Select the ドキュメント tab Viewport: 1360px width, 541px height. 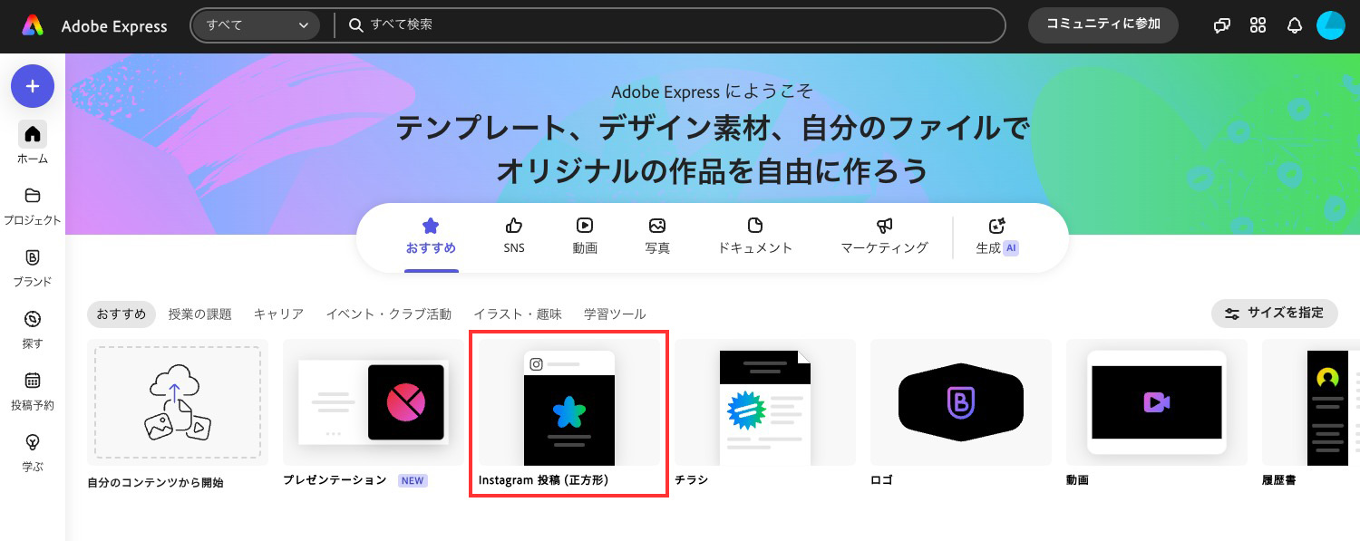point(755,237)
